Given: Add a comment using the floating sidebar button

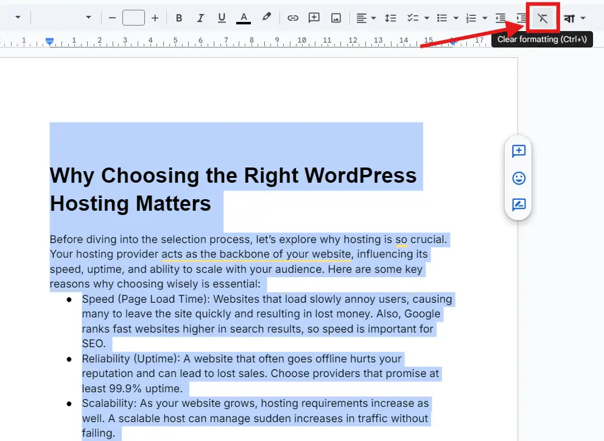Looking at the screenshot, I should (518, 152).
